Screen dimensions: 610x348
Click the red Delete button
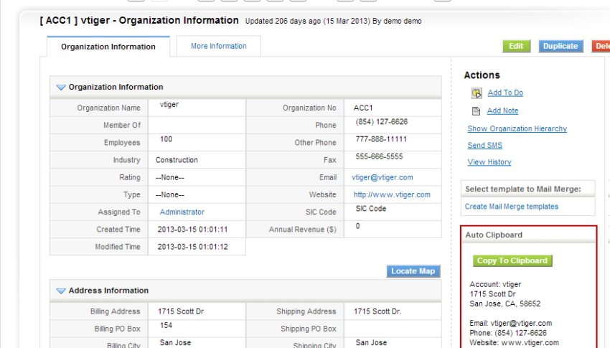pos(601,46)
